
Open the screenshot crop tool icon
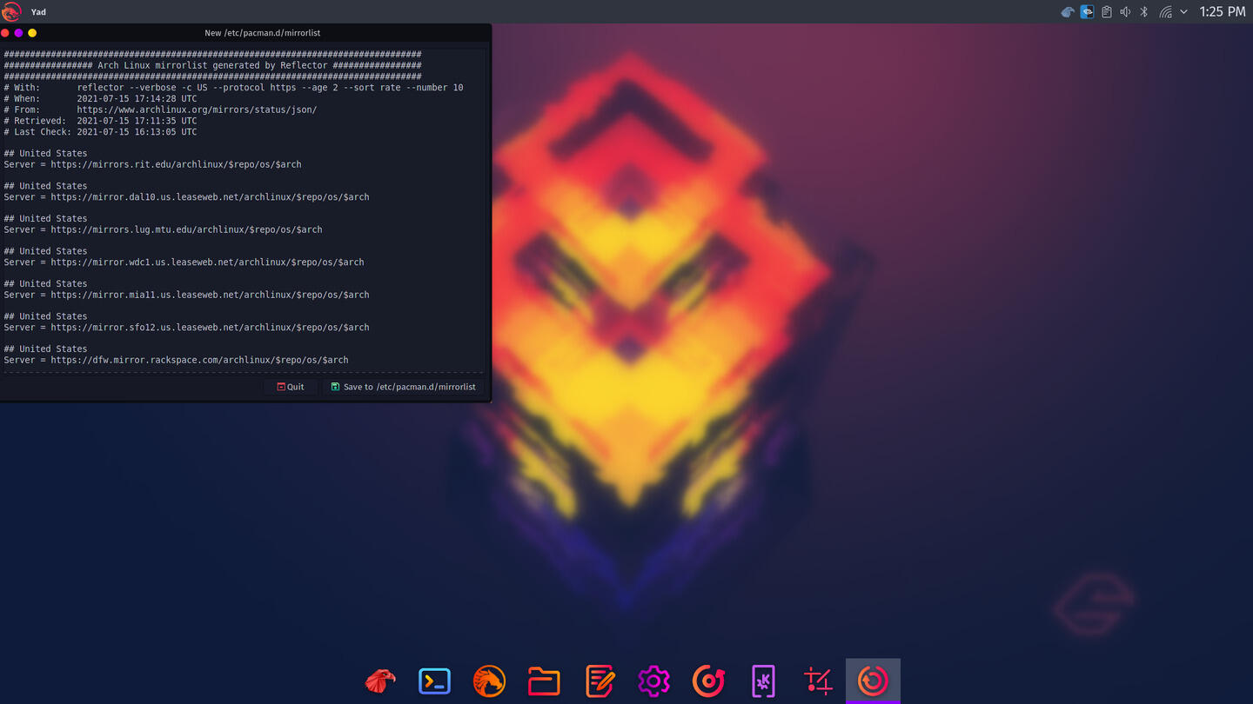point(818,681)
